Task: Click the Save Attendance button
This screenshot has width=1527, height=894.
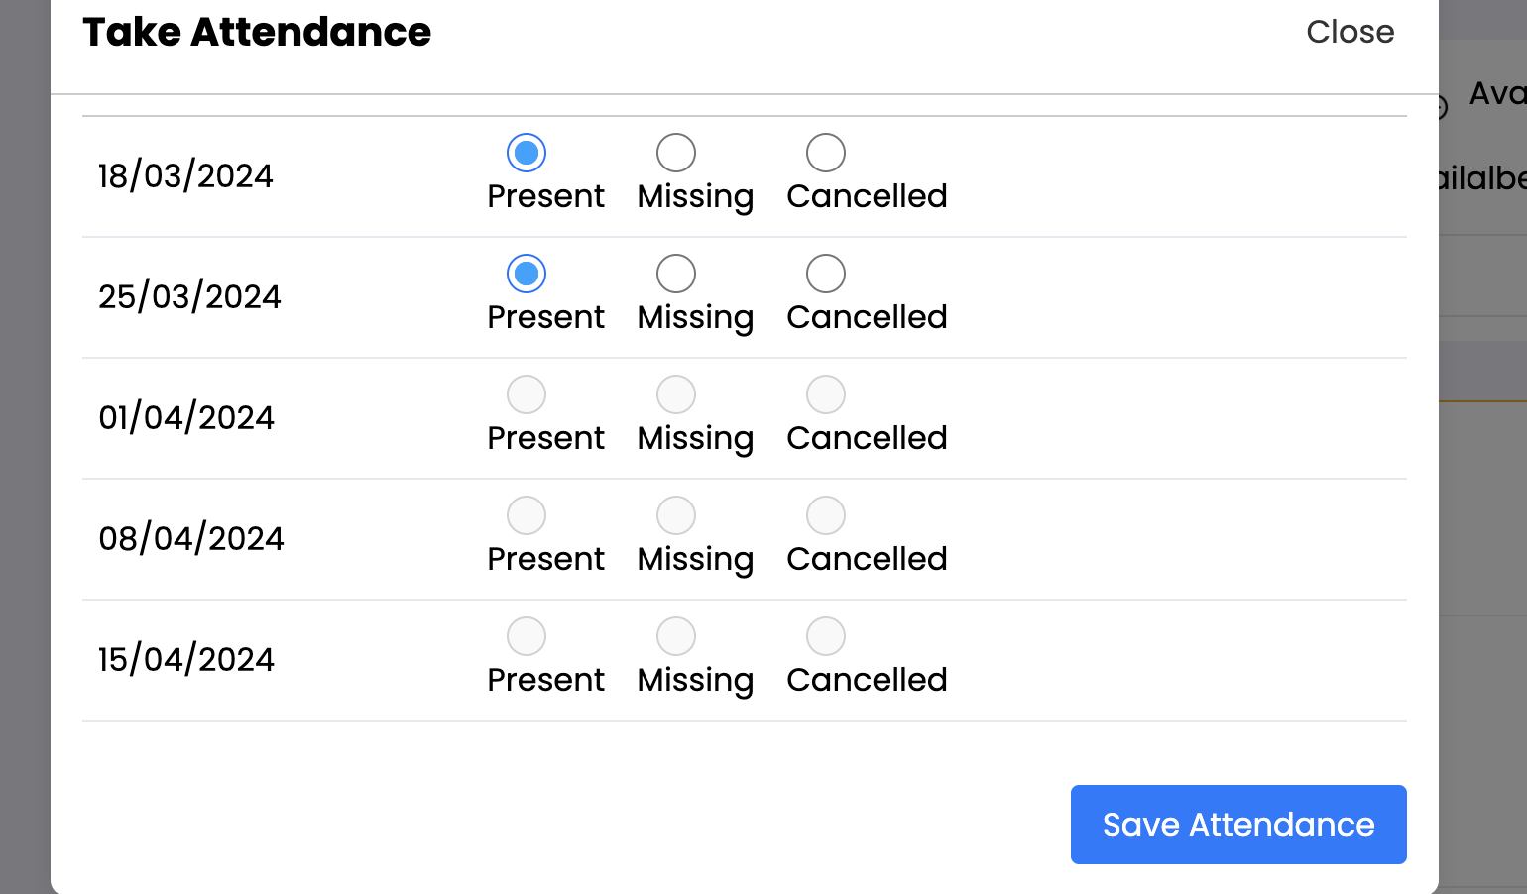Action: point(1238,825)
